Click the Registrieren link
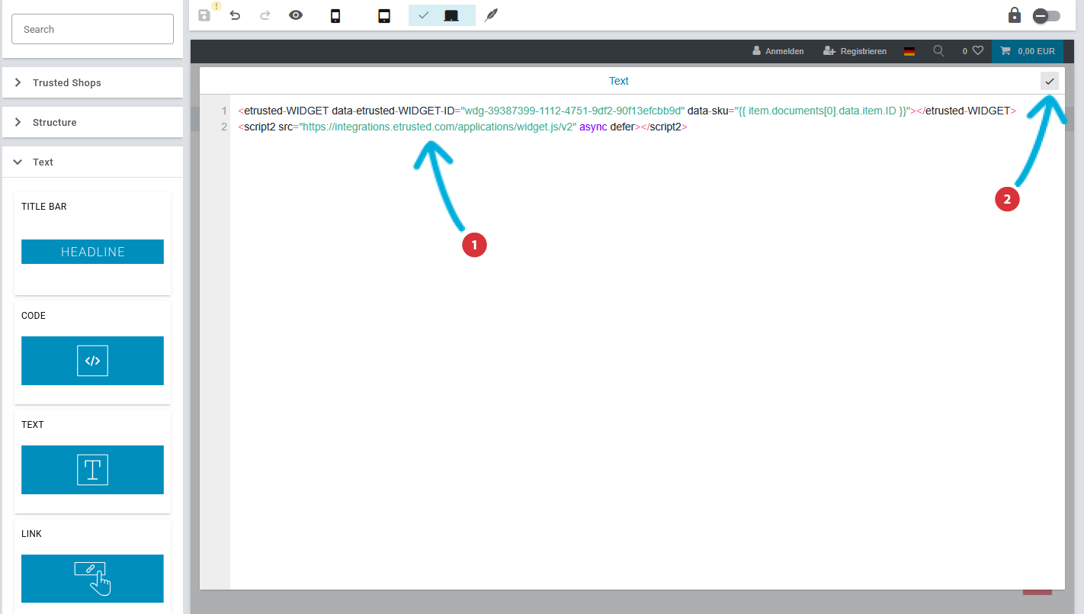 pyautogui.click(x=855, y=51)
